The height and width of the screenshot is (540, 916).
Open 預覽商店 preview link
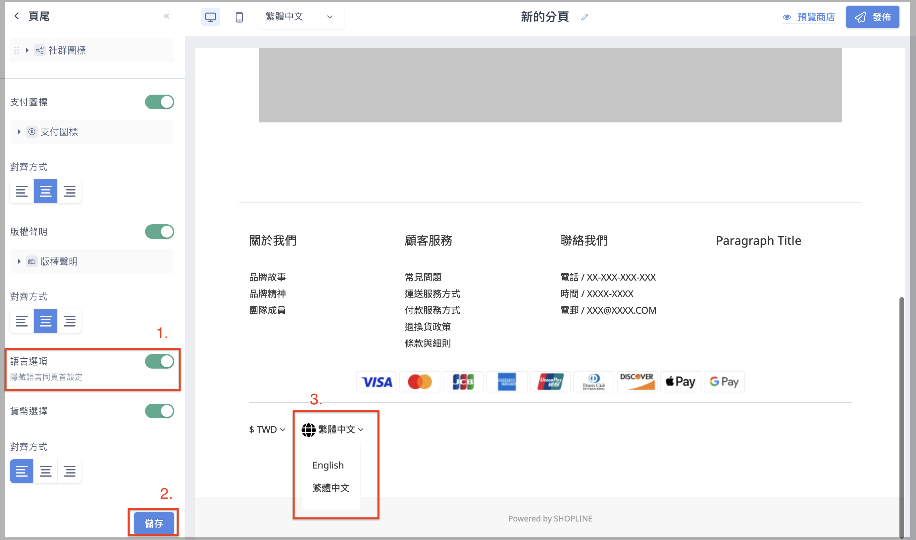tap(809, 17)
